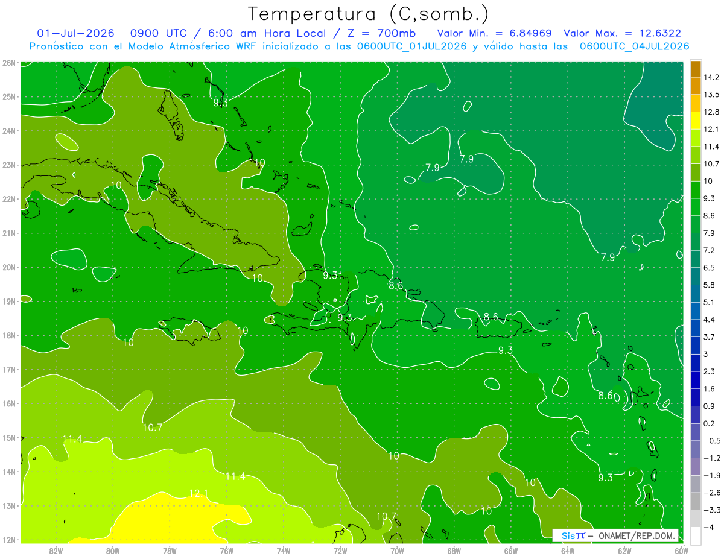Screen dimensions: 724x559
Task: Click the "74W" longitude axis label
Action: [x=284, y=551]
